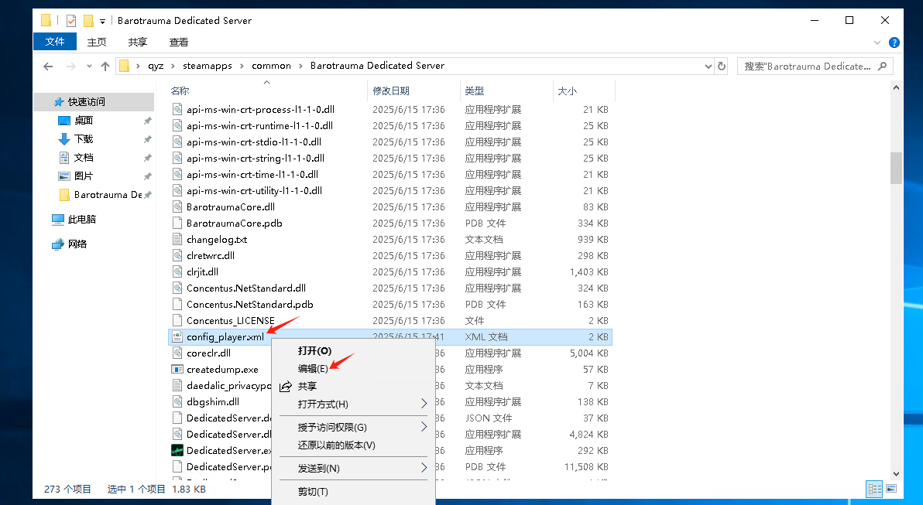923x505 pixels.
Task: Expand 发送到(N) submenu
Action: pos(353,469)
